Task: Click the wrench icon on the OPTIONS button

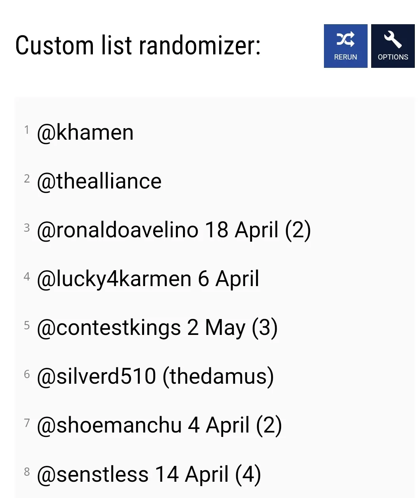Action: click(x=393, y=39)
